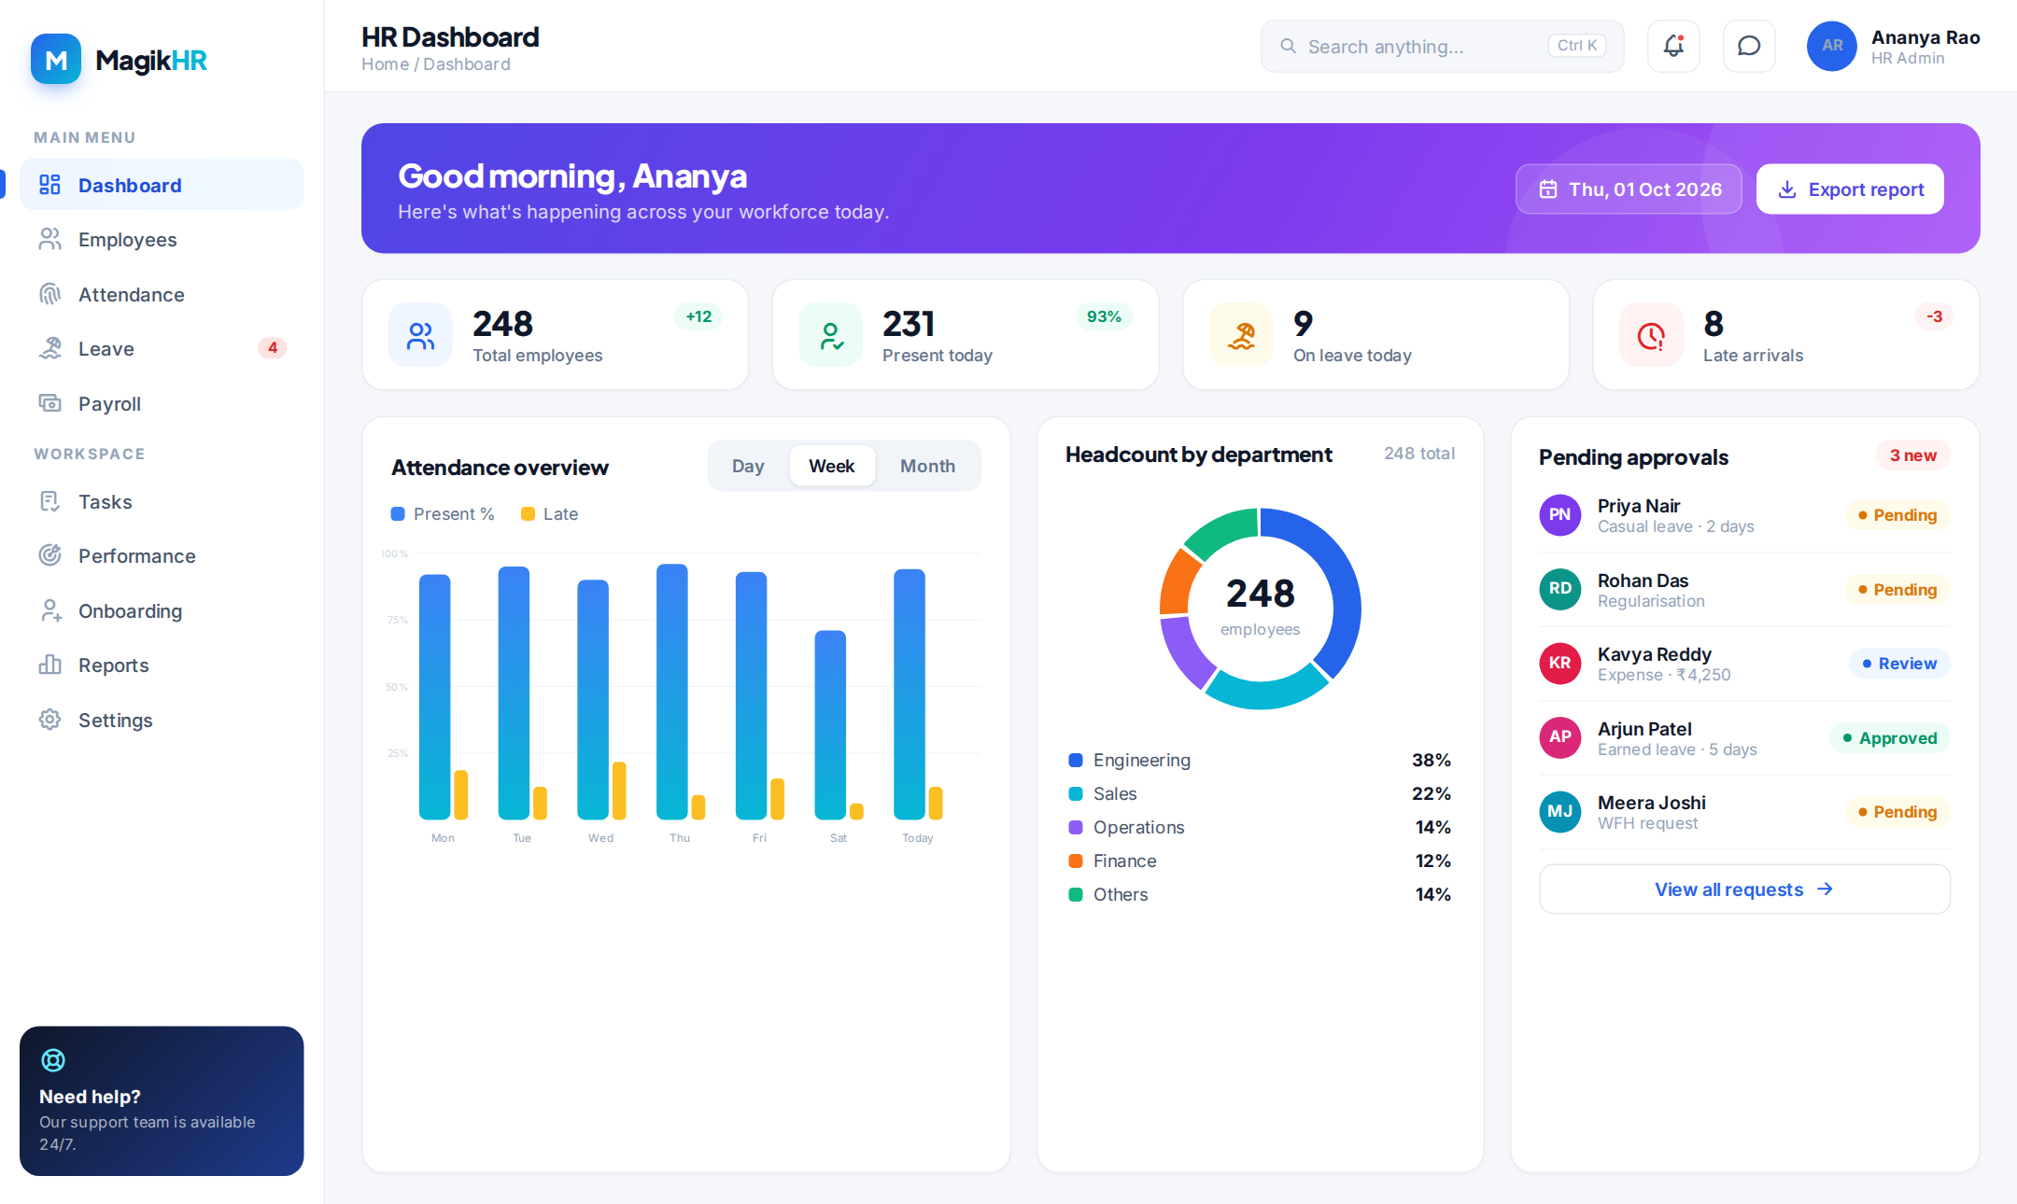
Task: Click the Home breadcrumb link
Action: (x=386, y=64)
